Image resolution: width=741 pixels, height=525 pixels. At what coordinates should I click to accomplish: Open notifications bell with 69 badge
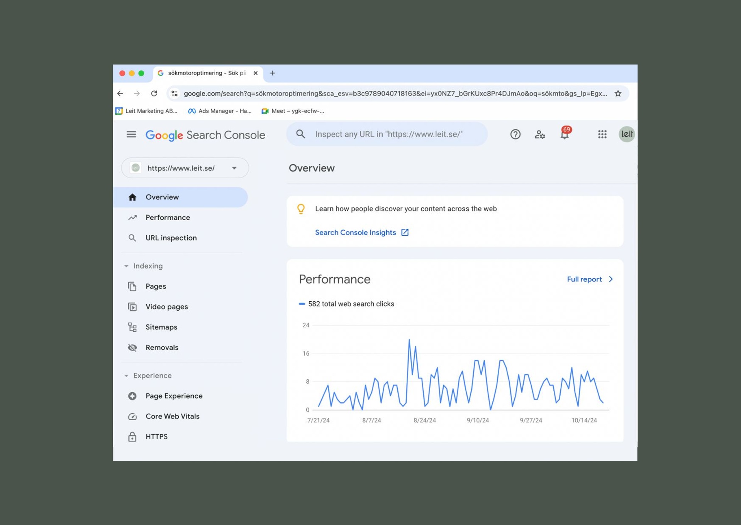click(565, 133)
